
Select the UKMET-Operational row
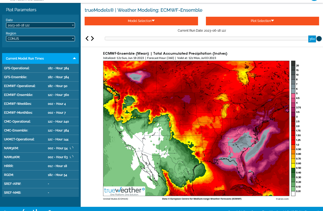coord(40,139)
